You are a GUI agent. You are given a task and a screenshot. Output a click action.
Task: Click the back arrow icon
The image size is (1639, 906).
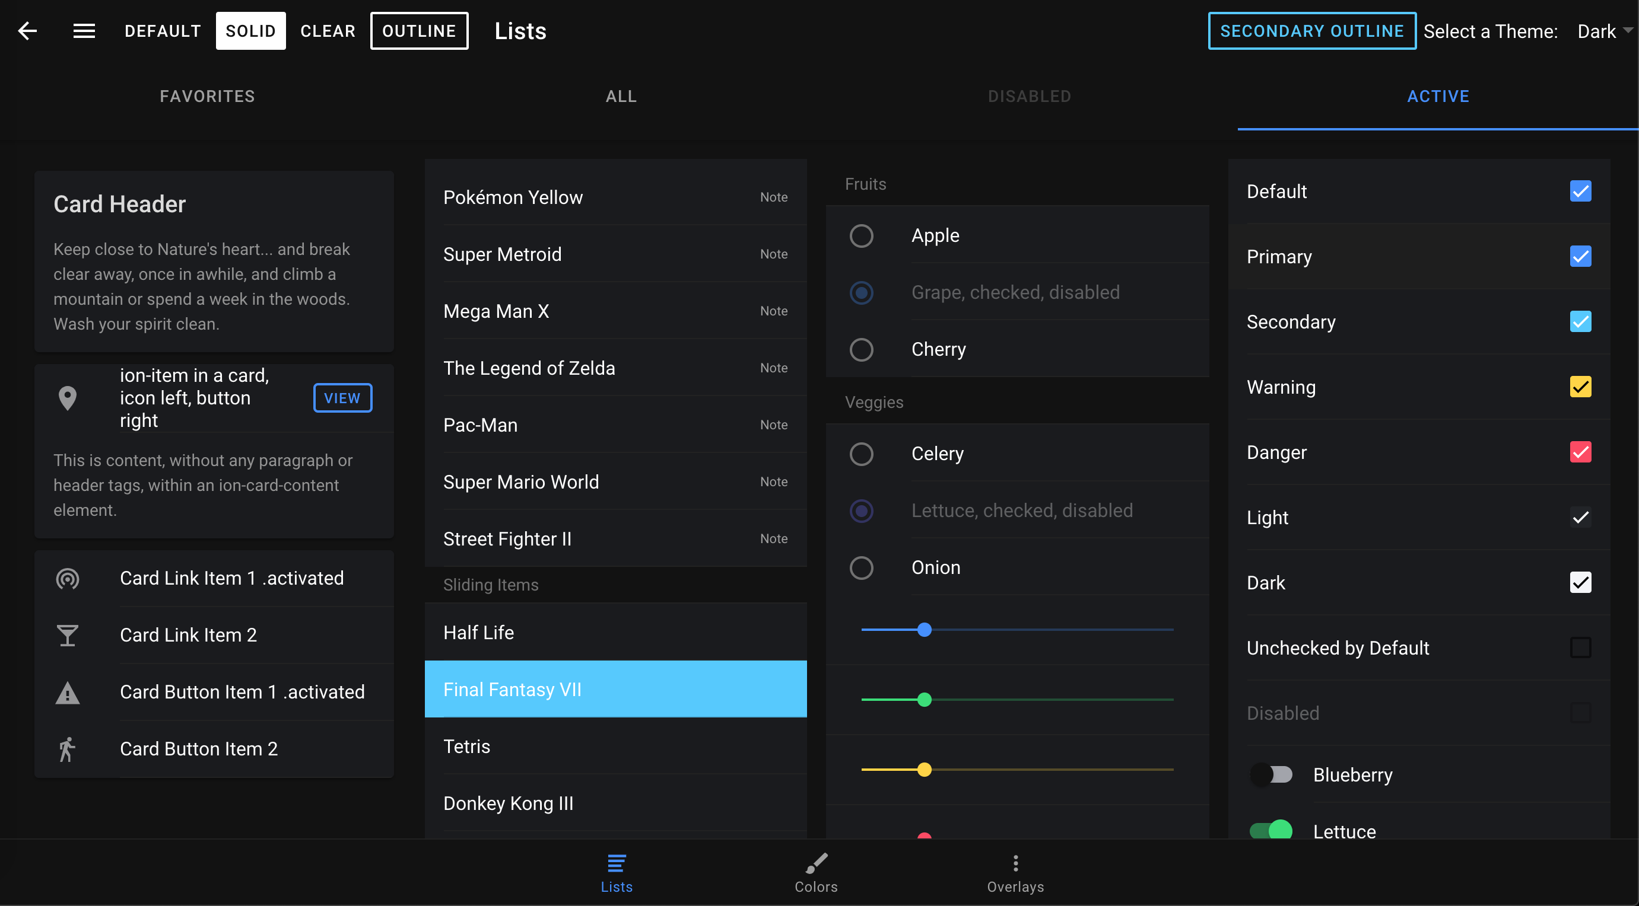coord(27,30)
